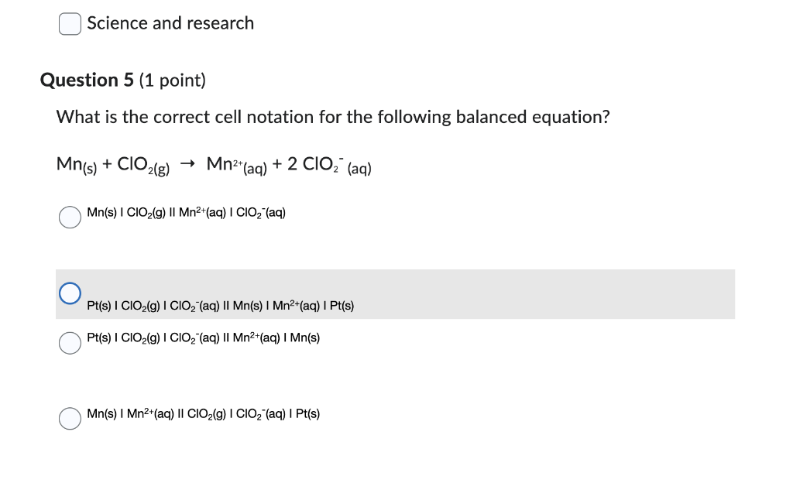Image resolution: width=793 pixels, height=490 pixels.
Task: Select radio for the option ending in Mn2+(aq) | Mn(s)
Action: pos(70,343)
